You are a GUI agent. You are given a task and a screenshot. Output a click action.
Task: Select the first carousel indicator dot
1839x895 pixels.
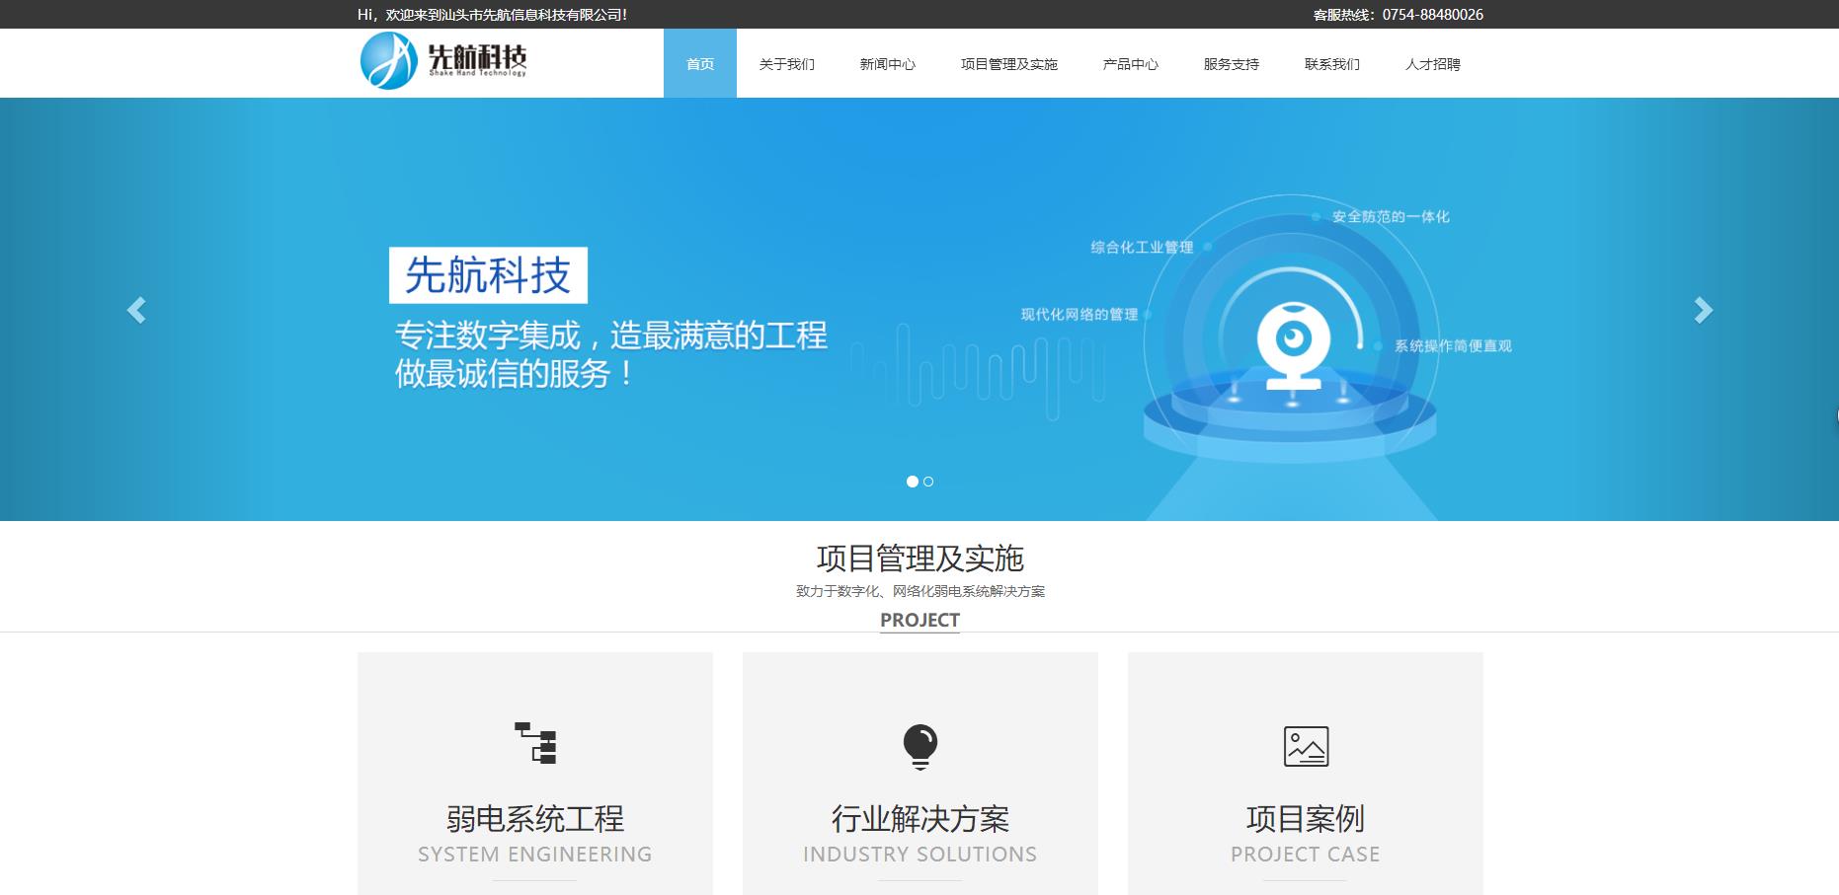click(x=912, y=482)
